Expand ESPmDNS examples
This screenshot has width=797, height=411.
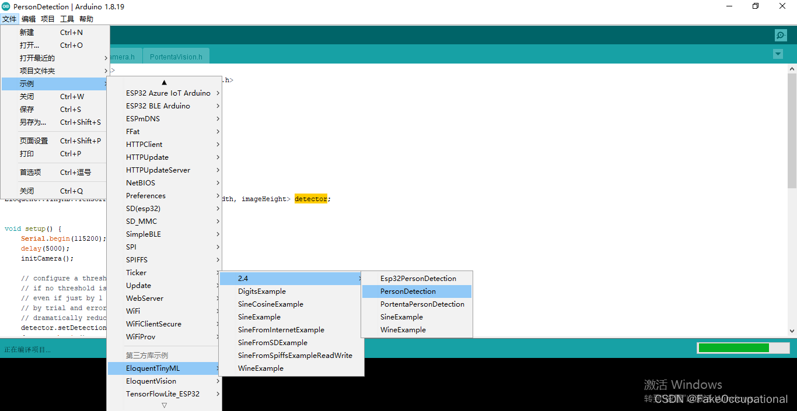[165, 119]
